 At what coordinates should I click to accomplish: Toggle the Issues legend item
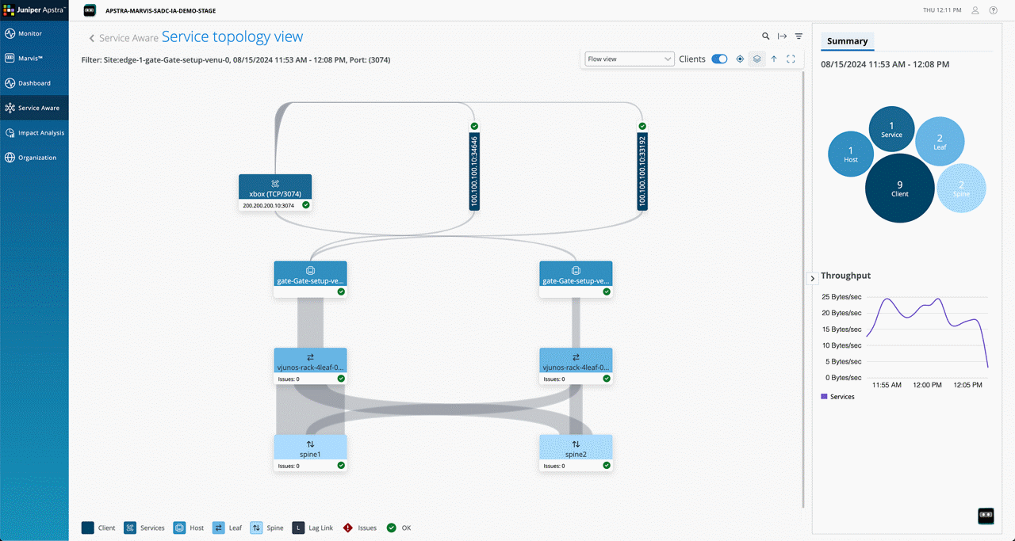pos(359,528)
